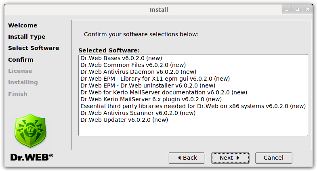Click the Next button to proceed

click(x=231, y=158)
